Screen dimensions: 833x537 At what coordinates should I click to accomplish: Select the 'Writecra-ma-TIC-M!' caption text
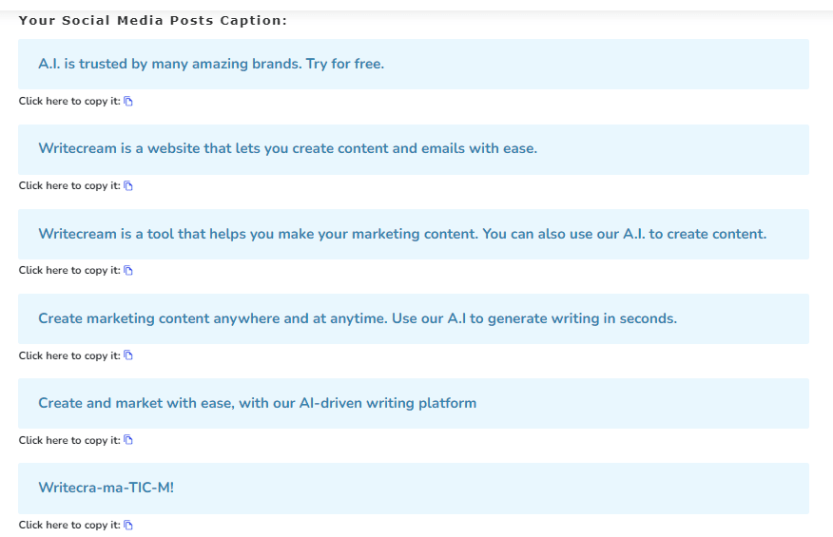click(x=107, y=488)
